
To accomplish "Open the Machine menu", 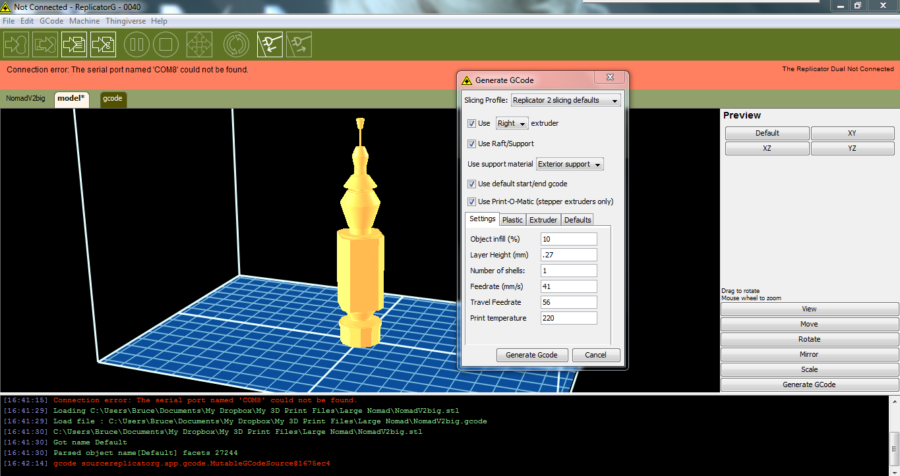I will coord(84,21).
